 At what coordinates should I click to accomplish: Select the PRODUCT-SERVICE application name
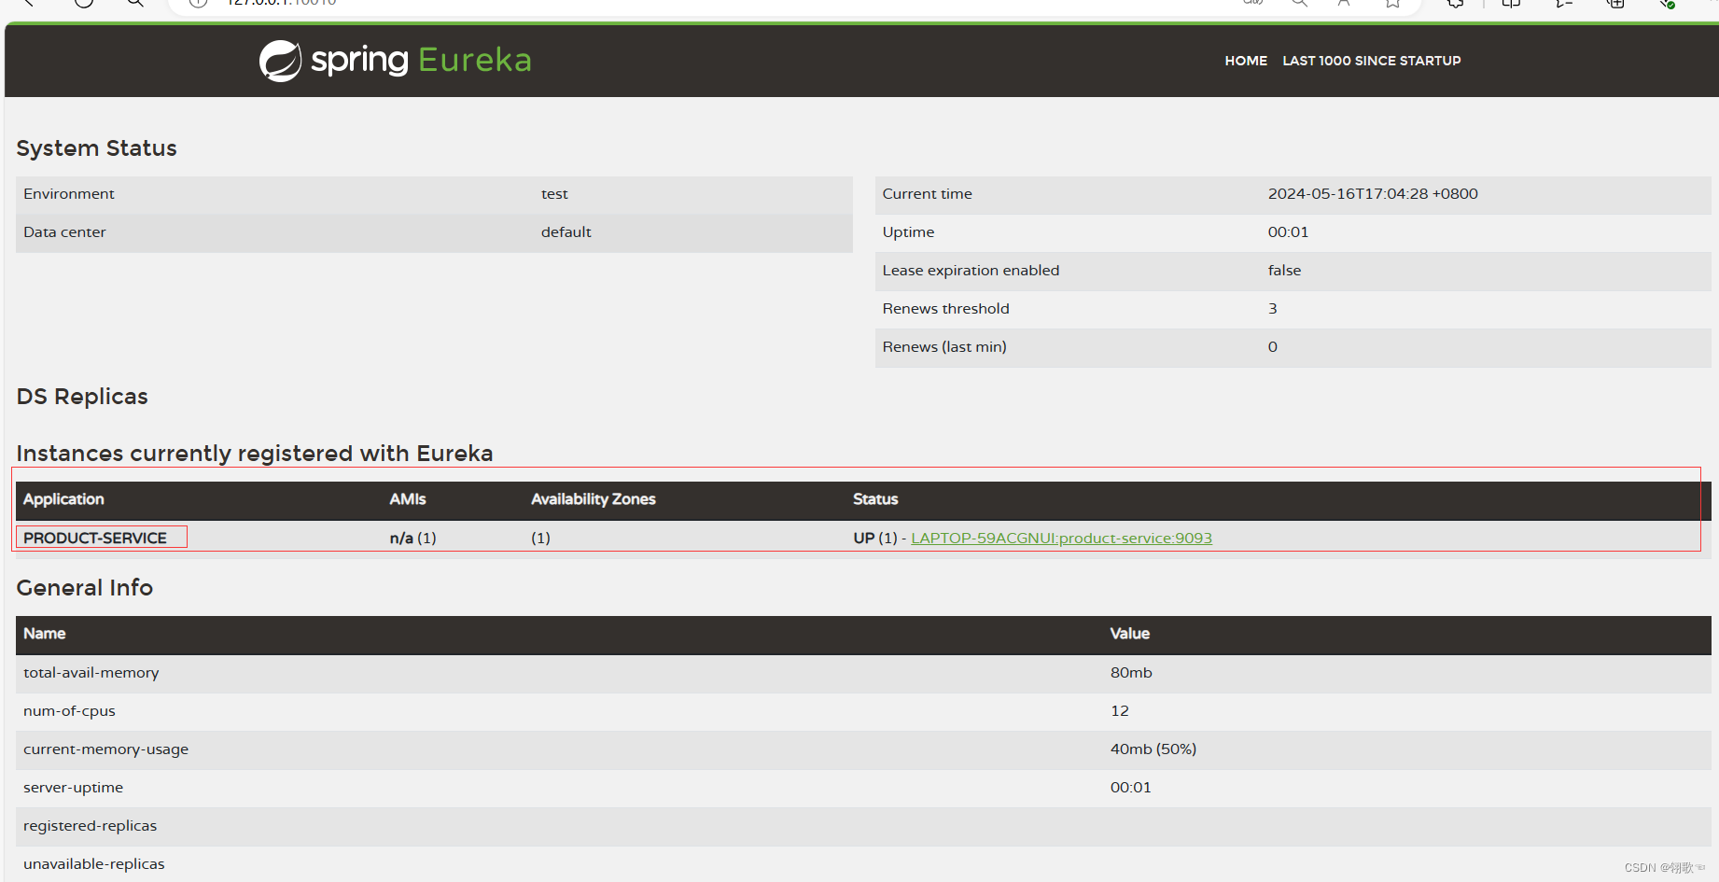pyautogui.click(x=95, y=539)
